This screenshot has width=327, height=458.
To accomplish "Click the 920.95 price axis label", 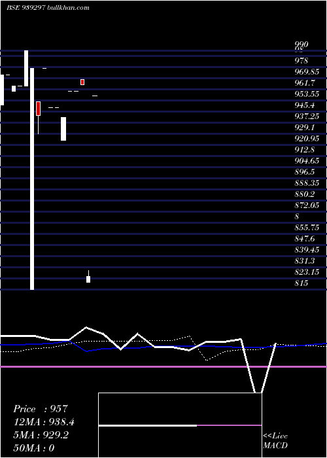I will [307, 139].
